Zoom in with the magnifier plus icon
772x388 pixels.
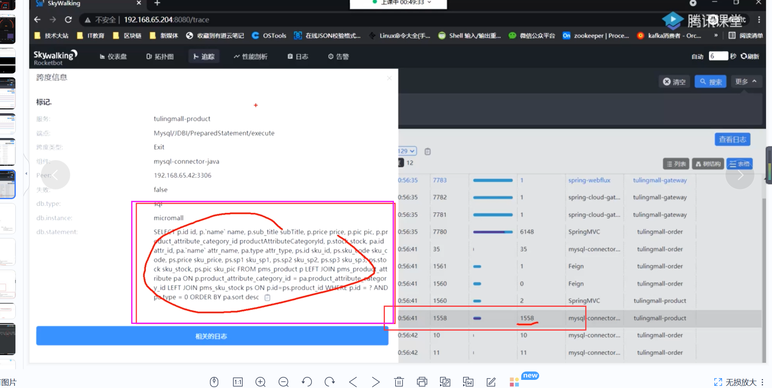[x=261, y=382]
